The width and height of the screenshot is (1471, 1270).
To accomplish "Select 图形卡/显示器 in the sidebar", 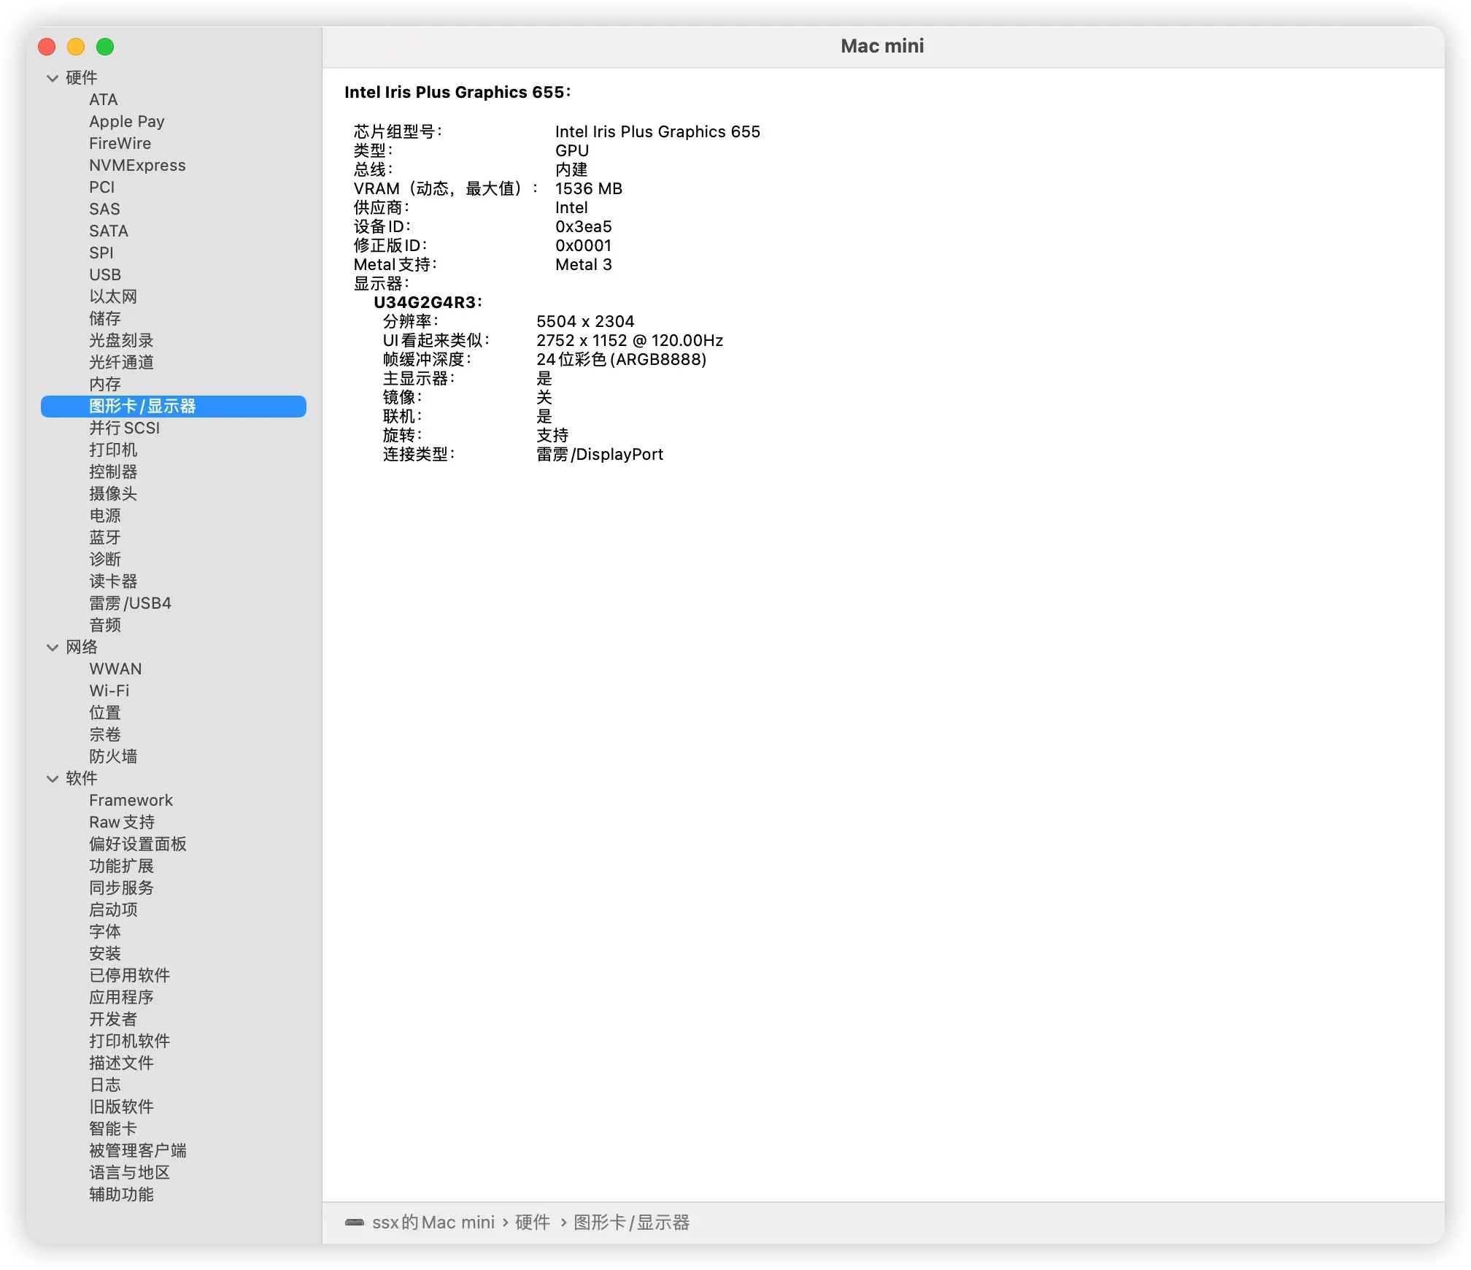I will coord(142,407).
